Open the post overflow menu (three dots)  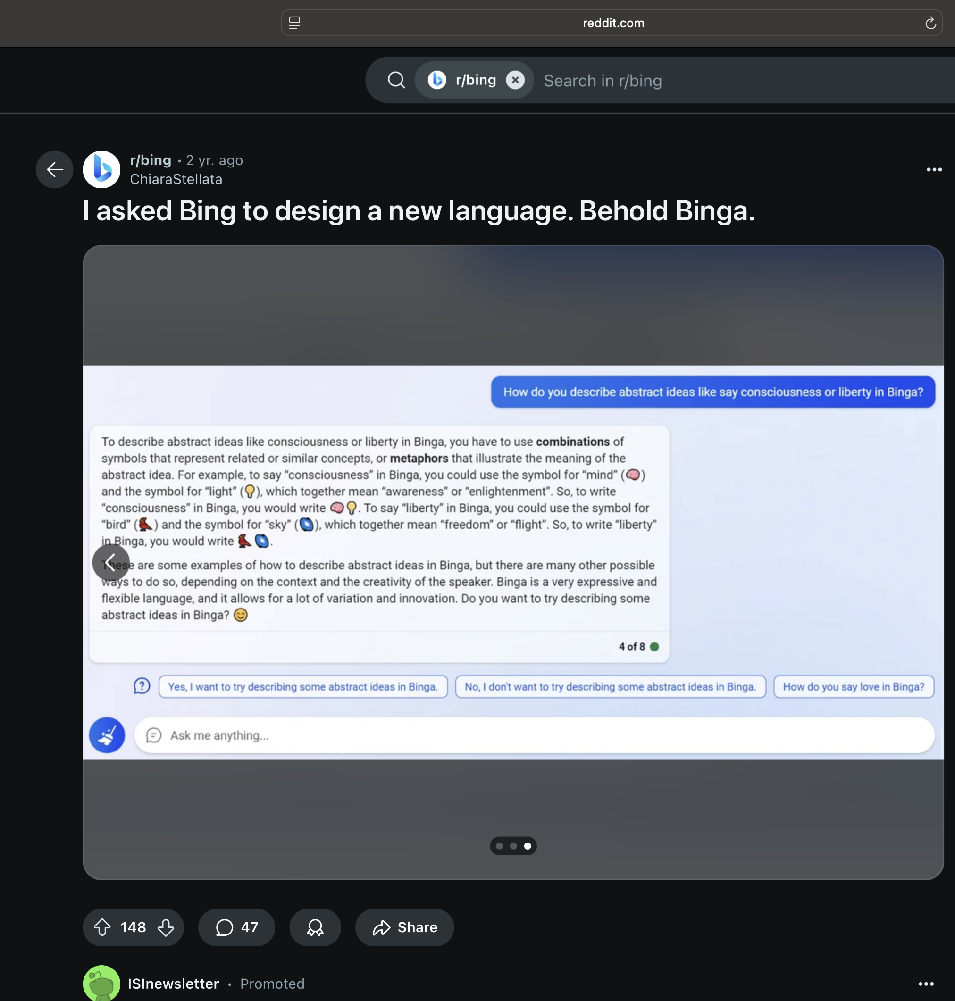pos(934,169)
